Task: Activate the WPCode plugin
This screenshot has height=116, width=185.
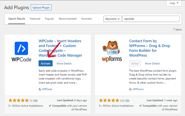Action: pos(46,64)
